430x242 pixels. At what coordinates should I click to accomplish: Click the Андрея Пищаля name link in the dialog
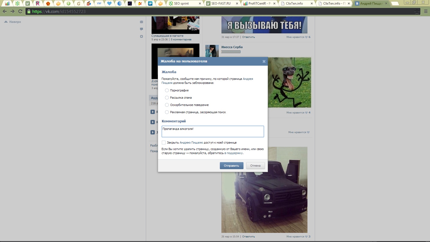207,81
